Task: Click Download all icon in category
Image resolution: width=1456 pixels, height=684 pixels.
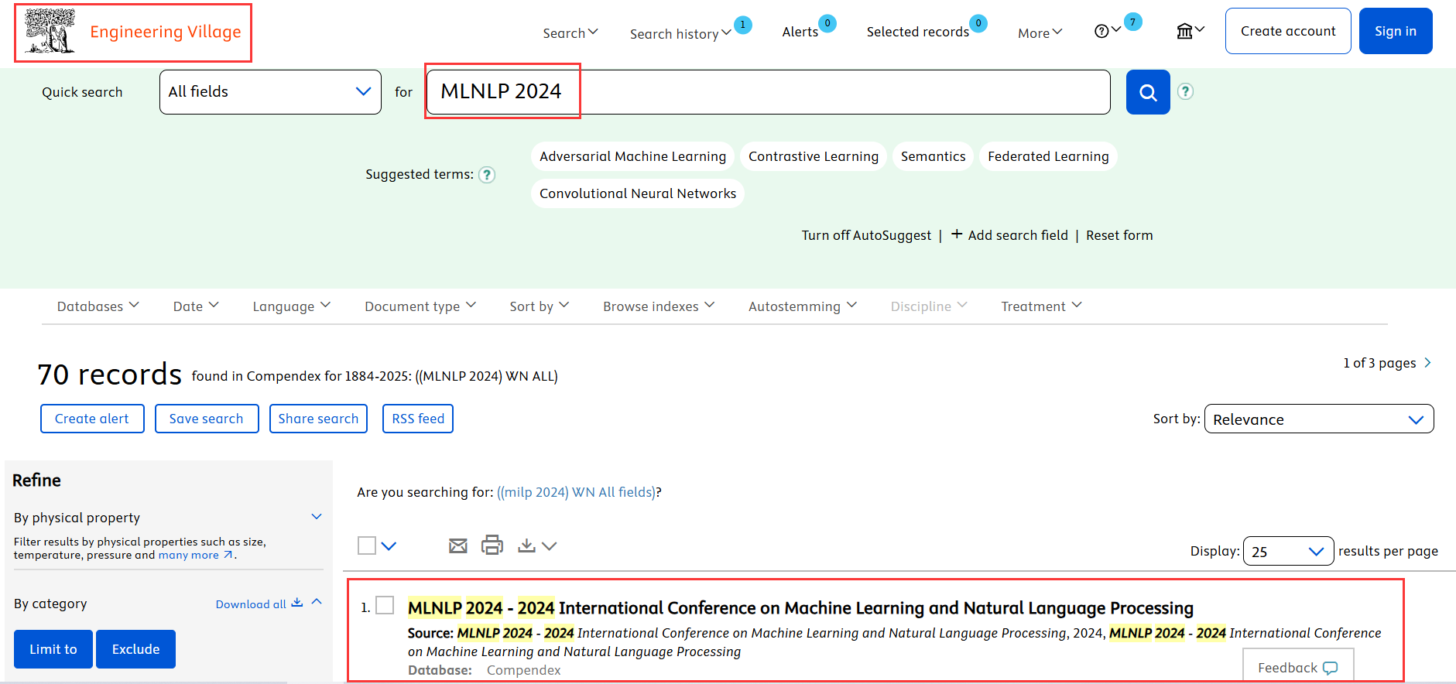Action: [297, 604]
